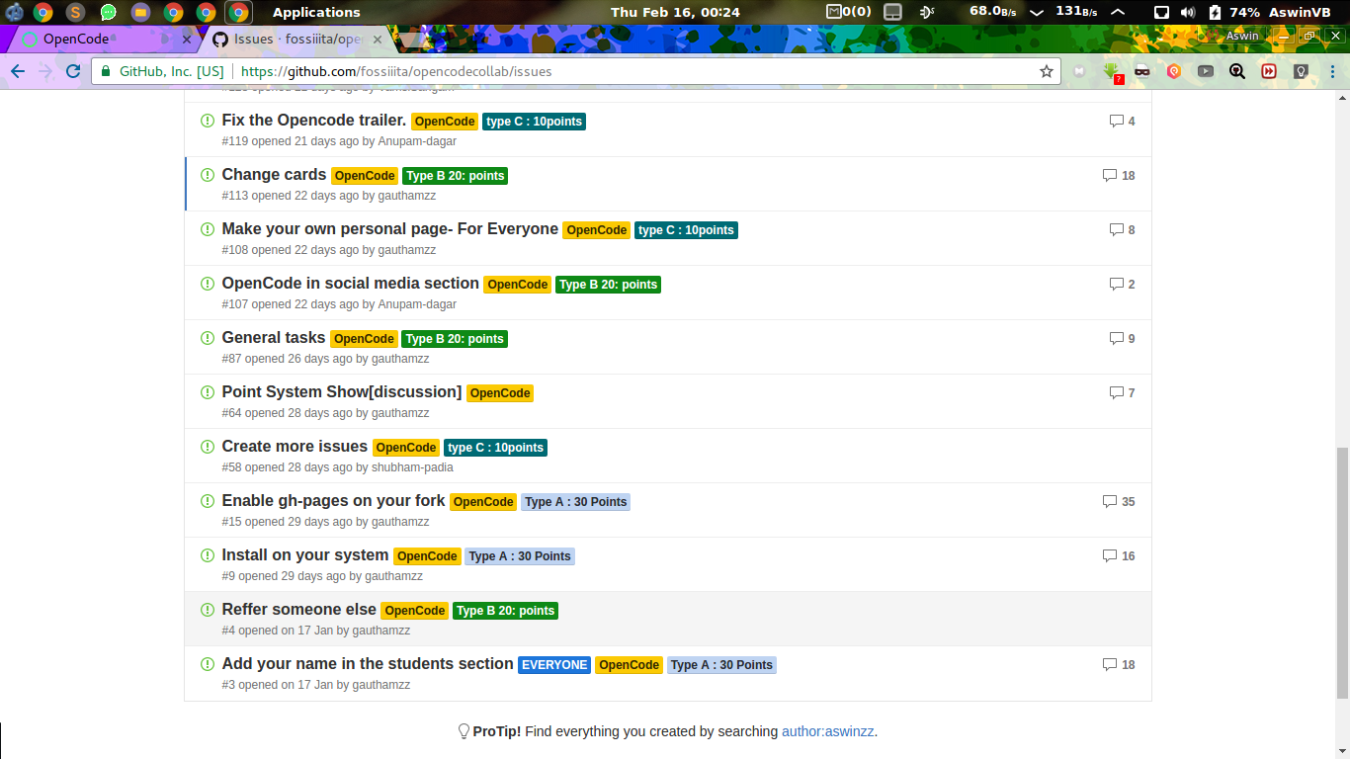Open a new browser tab
The height and width of the screenshot is (759, 1350).
pyautogui.click(x=413, y=41)
